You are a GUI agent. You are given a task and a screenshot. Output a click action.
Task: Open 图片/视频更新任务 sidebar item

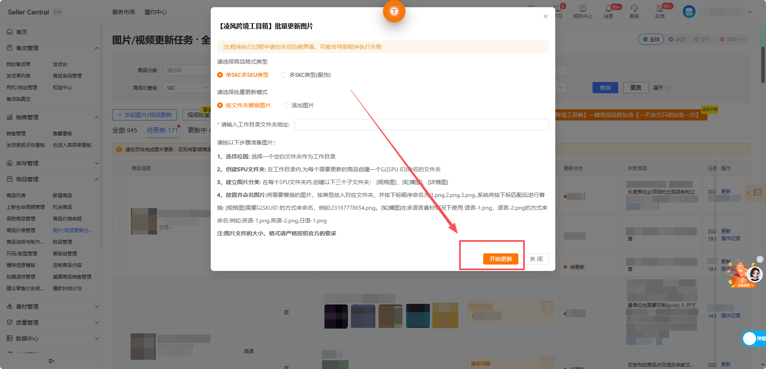pos(73,230)
